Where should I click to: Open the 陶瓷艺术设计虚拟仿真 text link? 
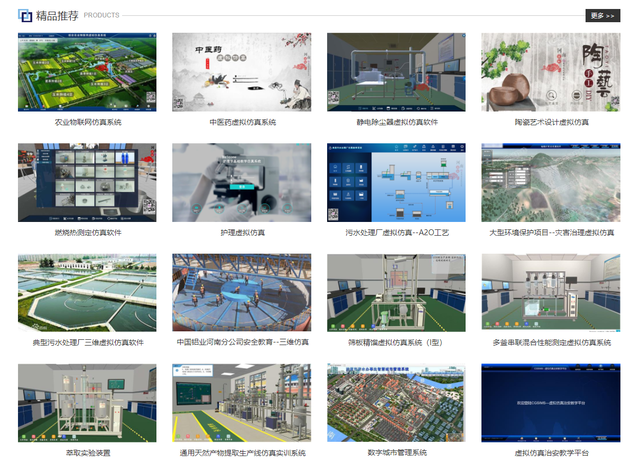point(552,123)
